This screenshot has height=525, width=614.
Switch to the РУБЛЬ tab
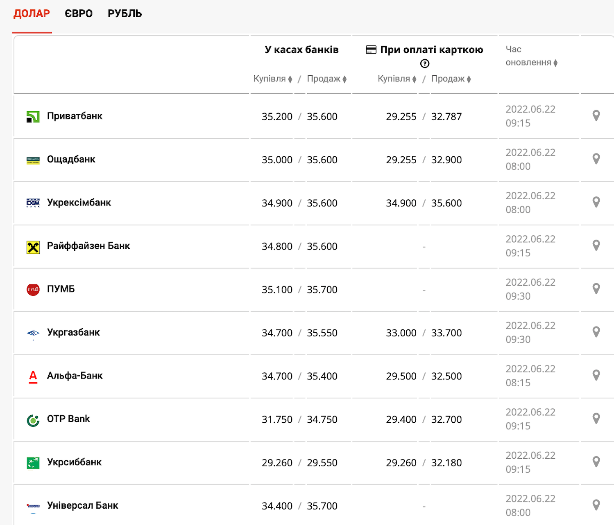125,14
